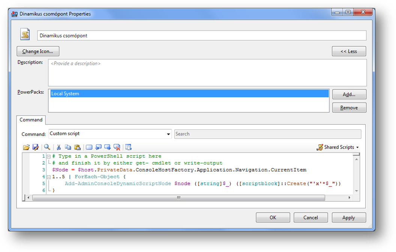
Task: Click the editor horizontal scrollbar thumb
Action: click(x=178, y=198)
